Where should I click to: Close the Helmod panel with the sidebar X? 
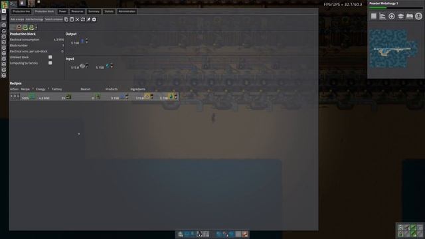pos(4,11)
